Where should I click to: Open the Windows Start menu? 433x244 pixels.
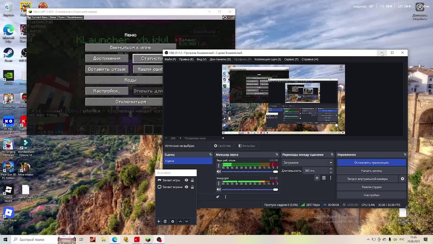coord(5,240)
